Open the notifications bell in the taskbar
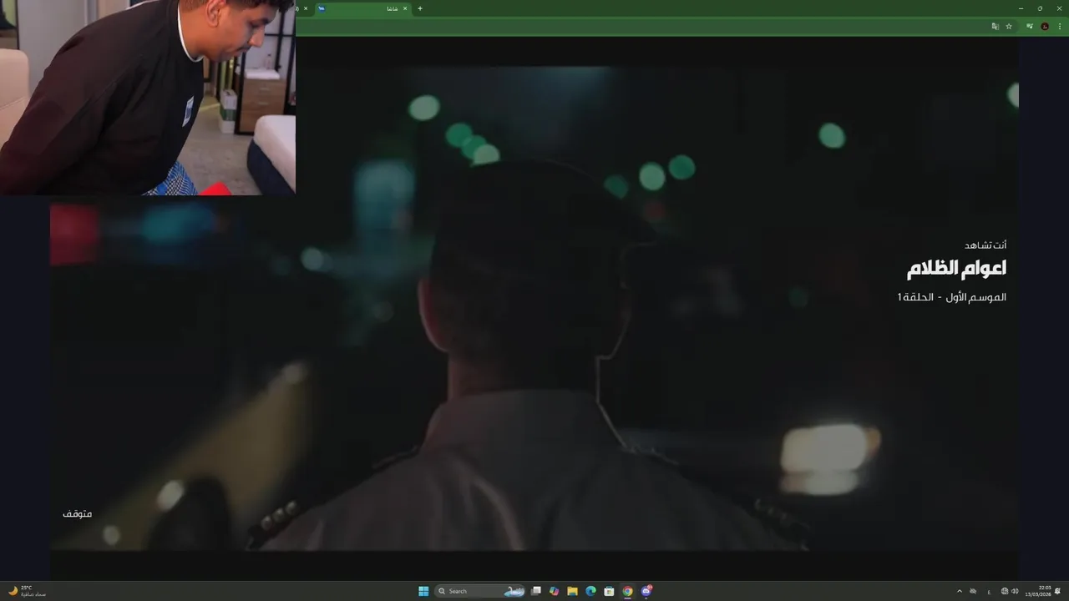The width and height of the screenshot is (1069, 601). tap(1057, 591)
